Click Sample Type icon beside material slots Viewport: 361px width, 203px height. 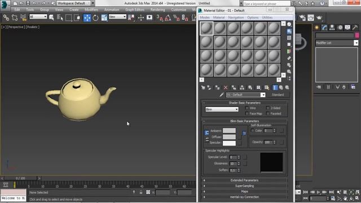coord(289,25)
